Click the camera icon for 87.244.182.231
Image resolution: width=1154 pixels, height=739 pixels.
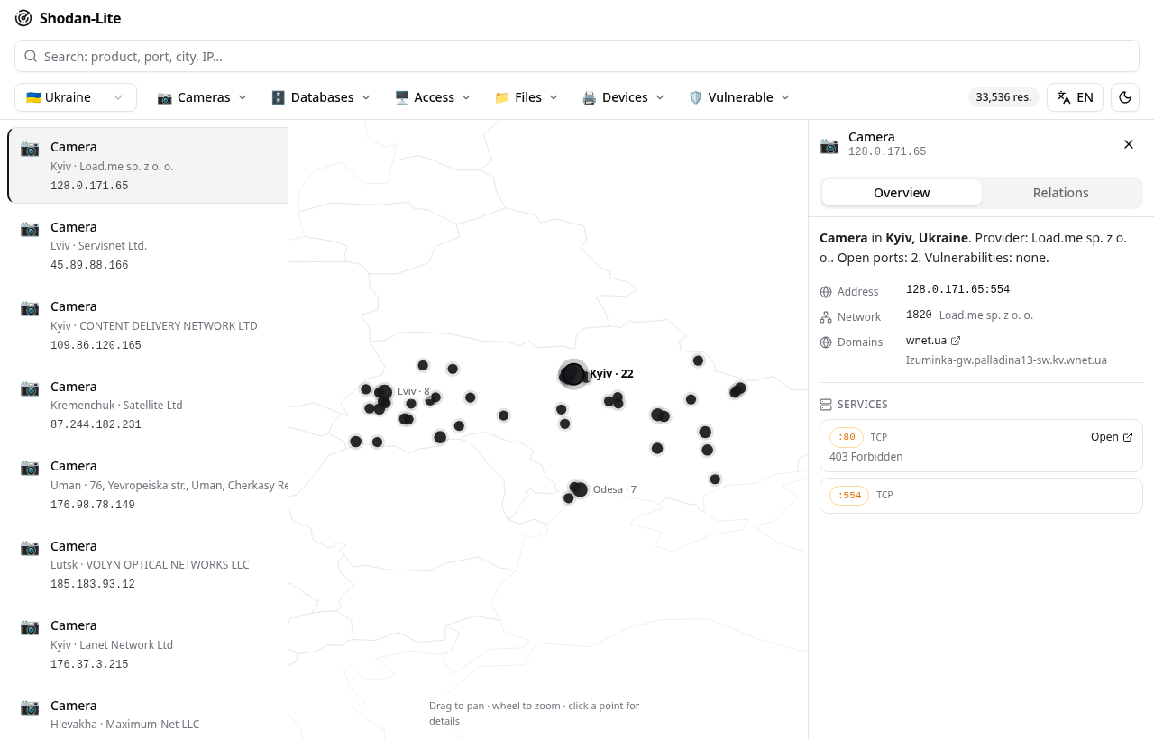pos(30,388)
